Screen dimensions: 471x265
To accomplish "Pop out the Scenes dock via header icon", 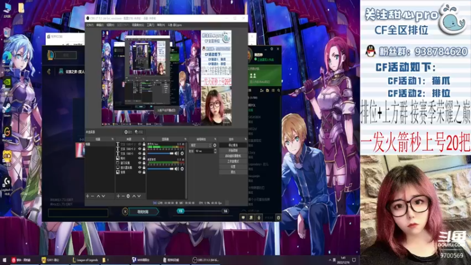I will click(x=112, y=139).
